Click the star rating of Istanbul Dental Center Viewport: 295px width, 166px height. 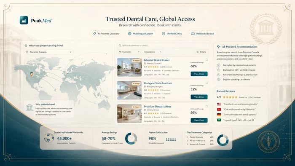click(153, 67)
